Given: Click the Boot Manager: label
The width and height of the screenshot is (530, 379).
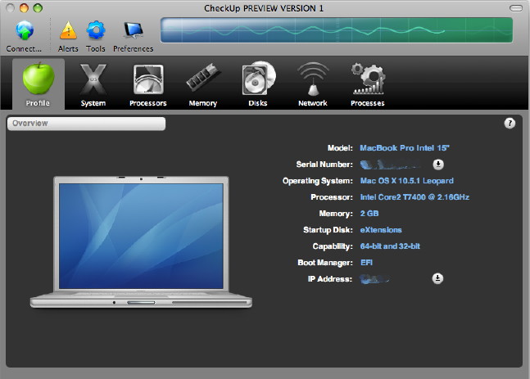Looking at the screenshot, I should point(325,263).
